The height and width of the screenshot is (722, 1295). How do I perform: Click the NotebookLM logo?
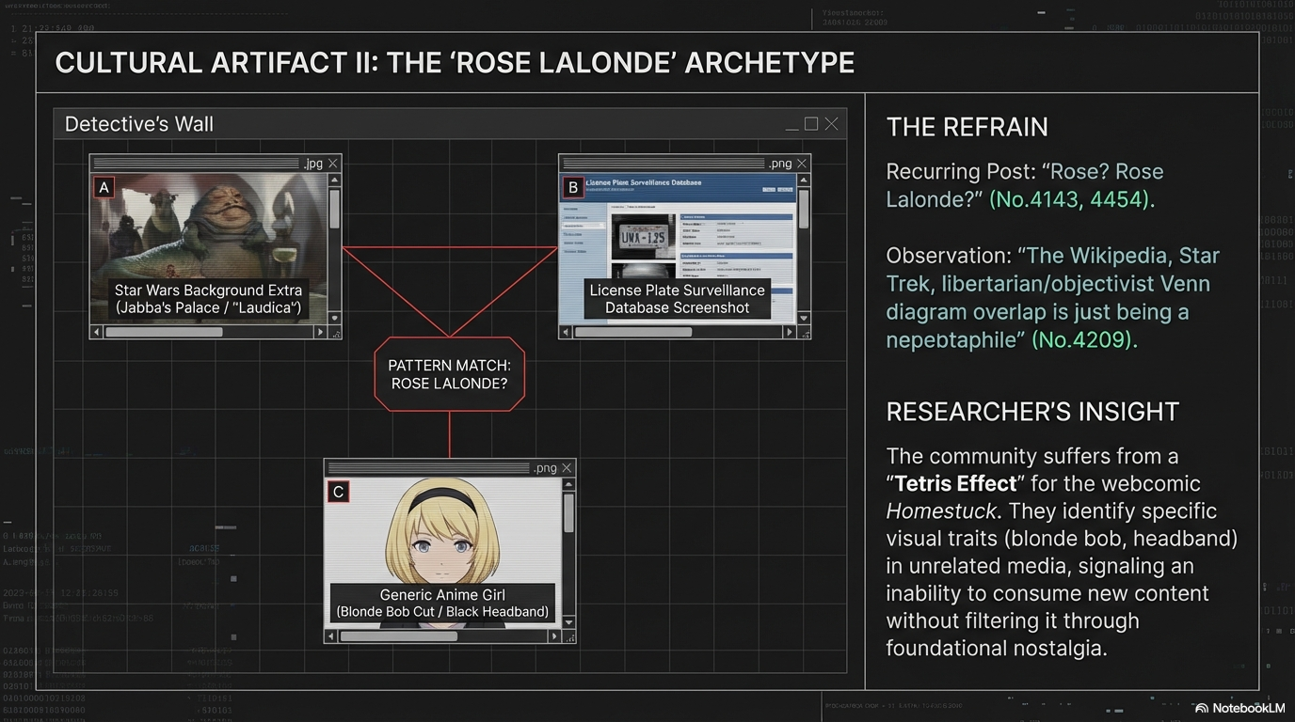(1239, 708)
